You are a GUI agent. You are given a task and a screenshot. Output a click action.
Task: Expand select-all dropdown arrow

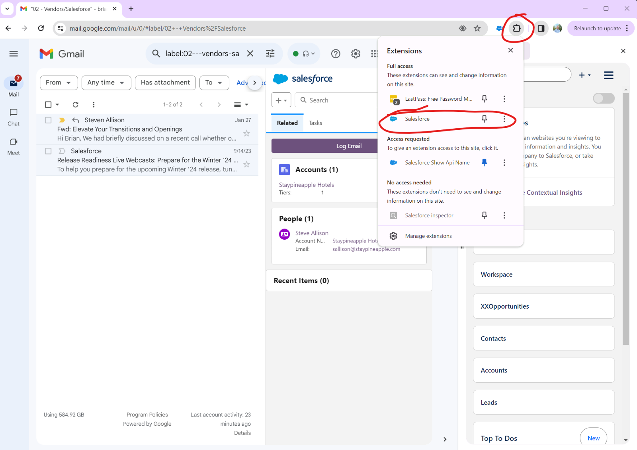point(57,105)
